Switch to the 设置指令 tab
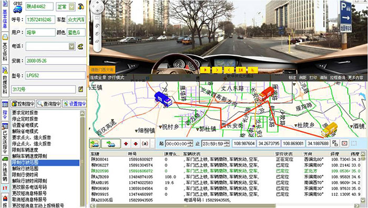This screenshot has height=208, width=368. (75, 104)
